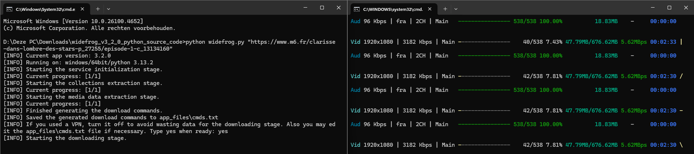Viewport: 694px width, 154px height.
Task: Close the tab in the download progress terminal
Action: coord(430,9)
